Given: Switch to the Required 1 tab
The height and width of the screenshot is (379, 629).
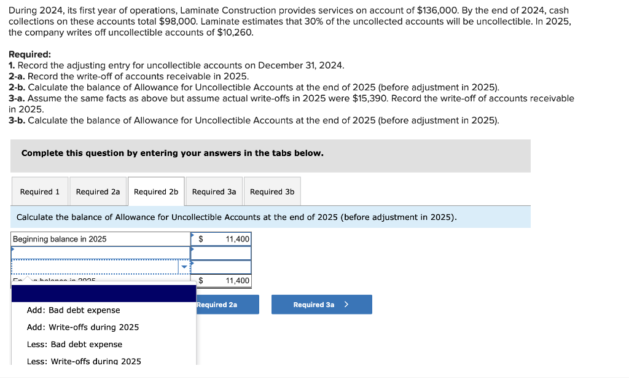Looking at the screenshot, I should pos(39,191).
